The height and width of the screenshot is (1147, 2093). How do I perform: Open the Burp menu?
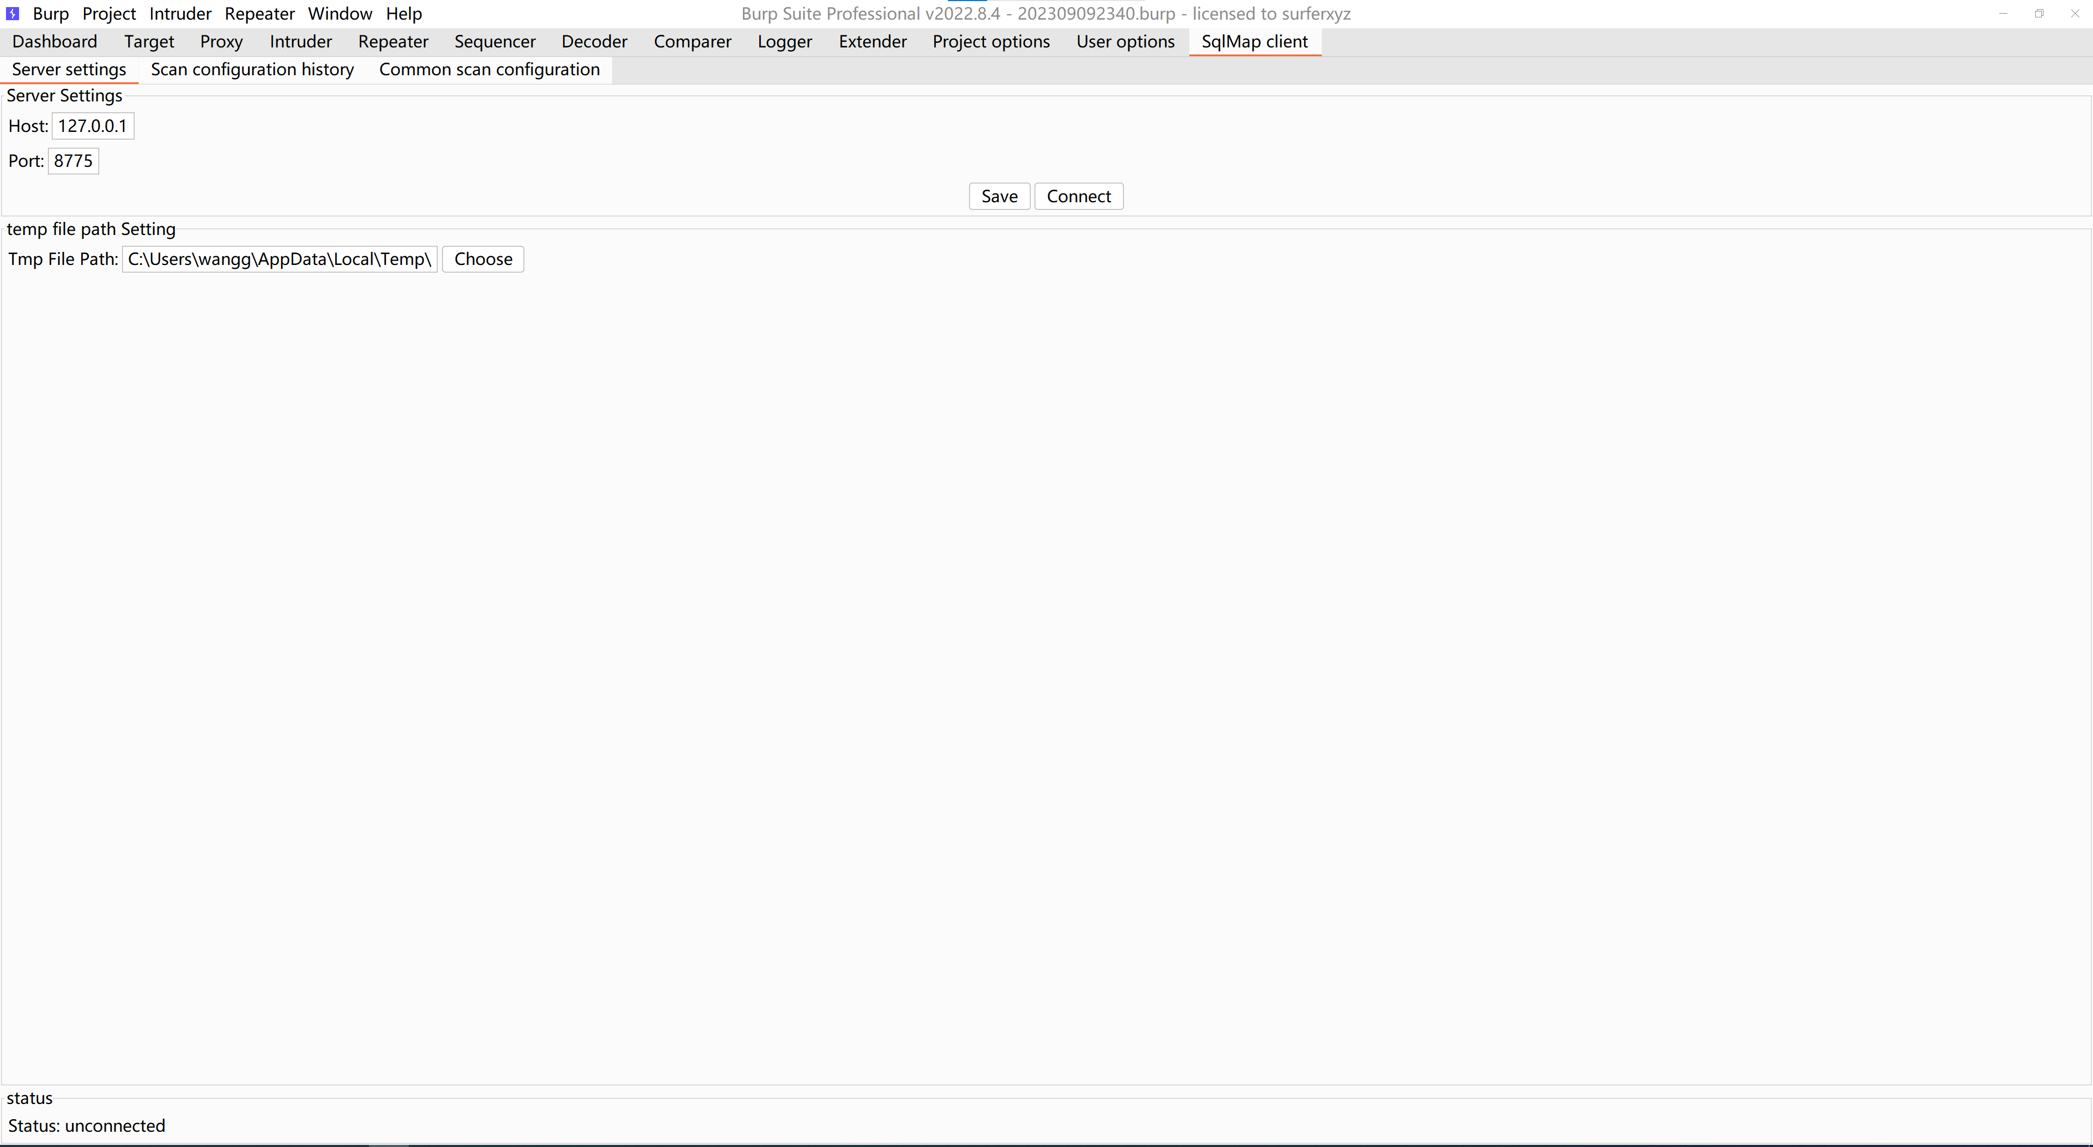(x=50, y=14)
